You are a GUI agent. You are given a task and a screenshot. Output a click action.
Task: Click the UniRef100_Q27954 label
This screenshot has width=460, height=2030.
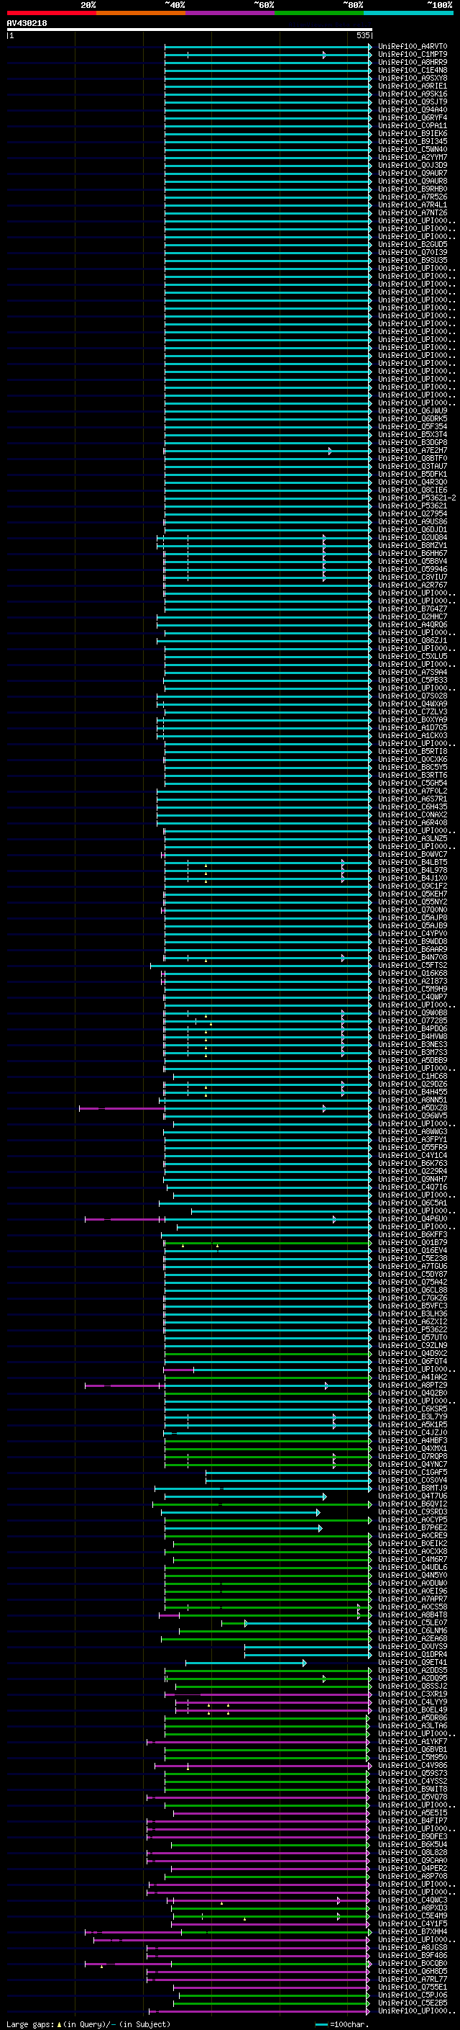413,514
